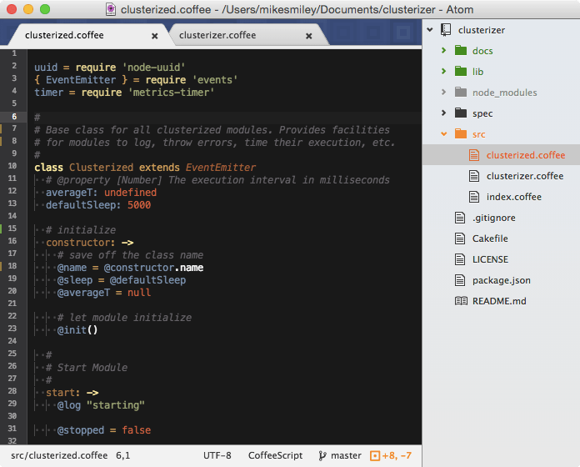
Task: Select the spec folder label
Action: click(x=482, y=113)
